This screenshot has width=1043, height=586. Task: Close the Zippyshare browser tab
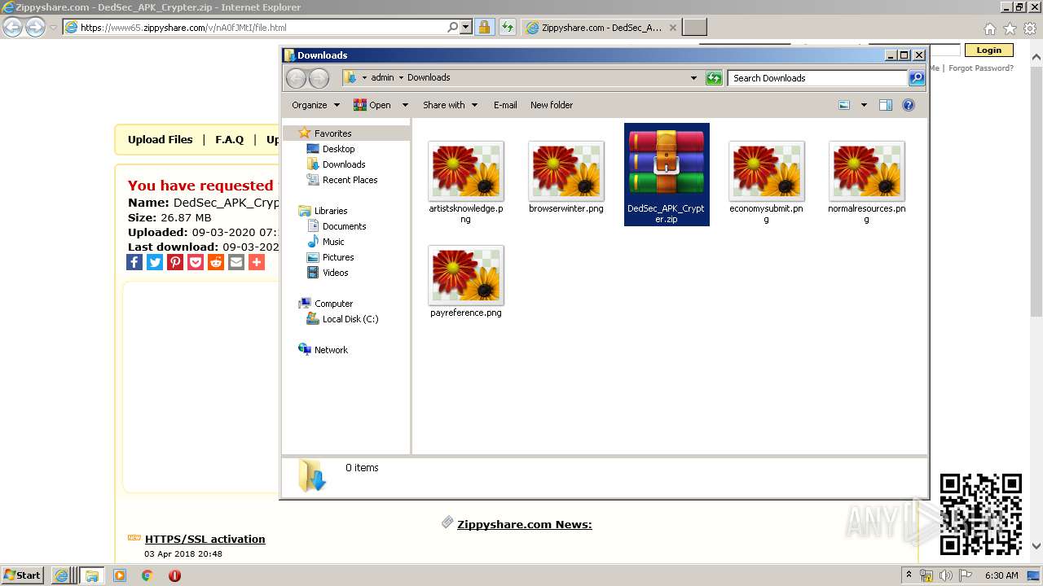672,27
